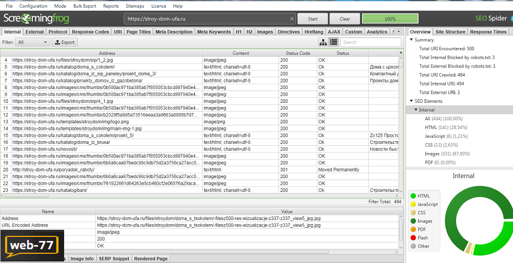The image size is (513, 263).
Task: Click the red Flash legend swatch
Action: (413, 238)
